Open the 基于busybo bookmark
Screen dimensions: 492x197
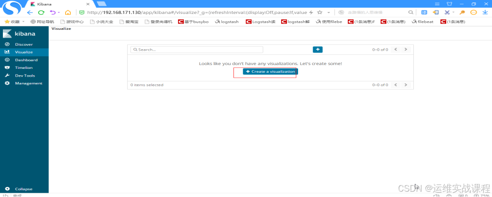tap(193, 22)
